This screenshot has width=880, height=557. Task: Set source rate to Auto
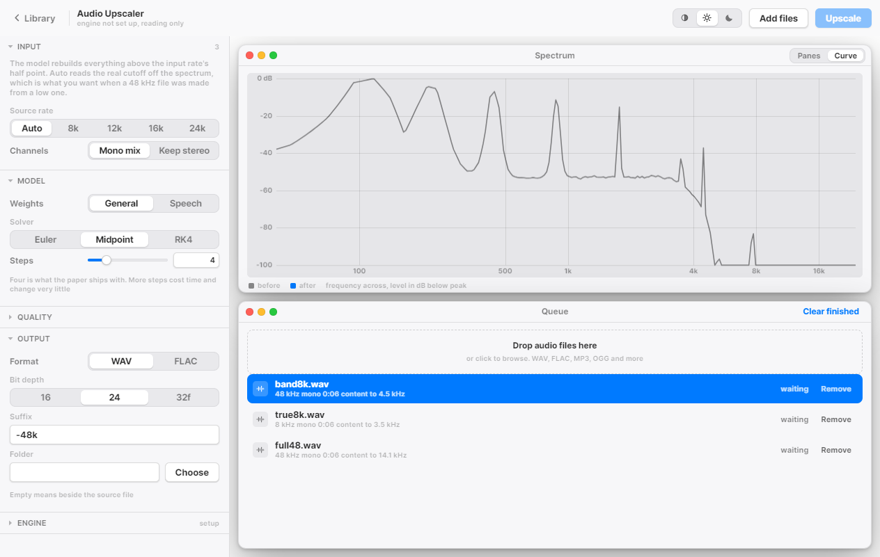pos(32,129)
